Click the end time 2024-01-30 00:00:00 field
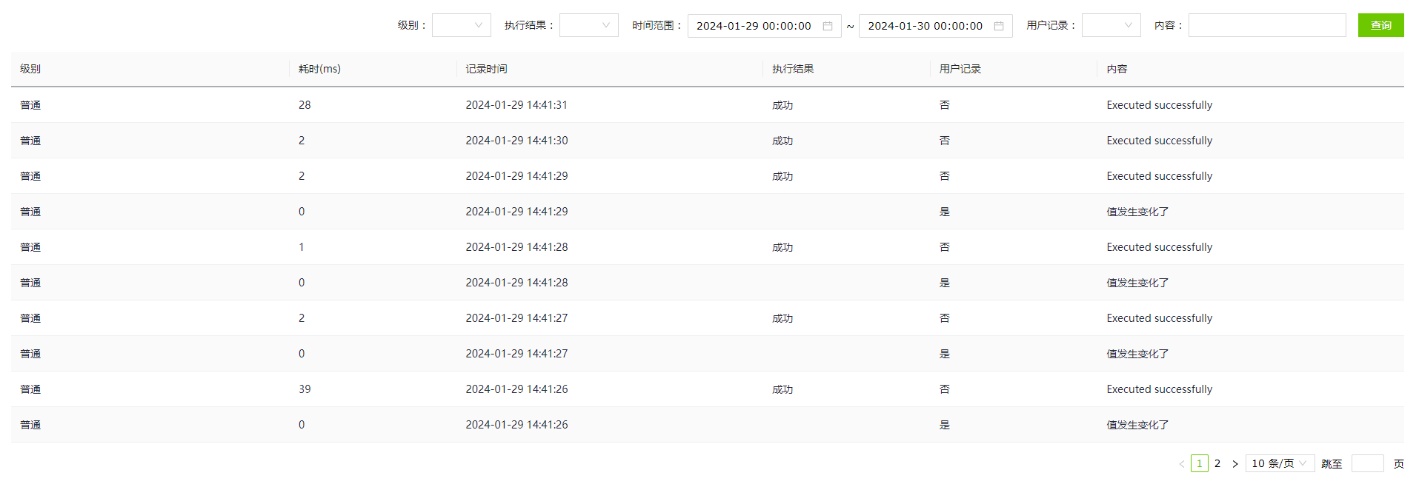The width and height of the screenshot is (1419, 504). (x=925, y=26)
